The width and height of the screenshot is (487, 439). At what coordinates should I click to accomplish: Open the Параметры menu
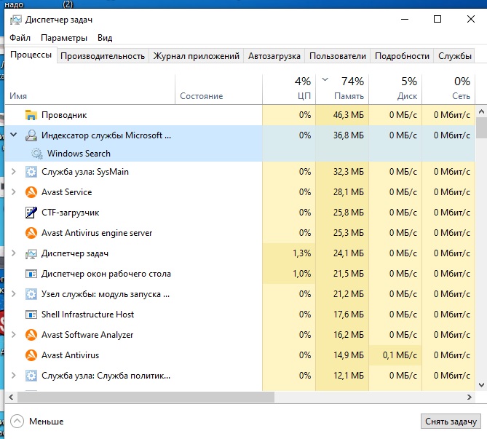(64, 38)
